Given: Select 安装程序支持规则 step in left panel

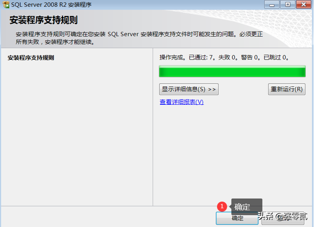Looking at the screenshot, I should [31, 58].
